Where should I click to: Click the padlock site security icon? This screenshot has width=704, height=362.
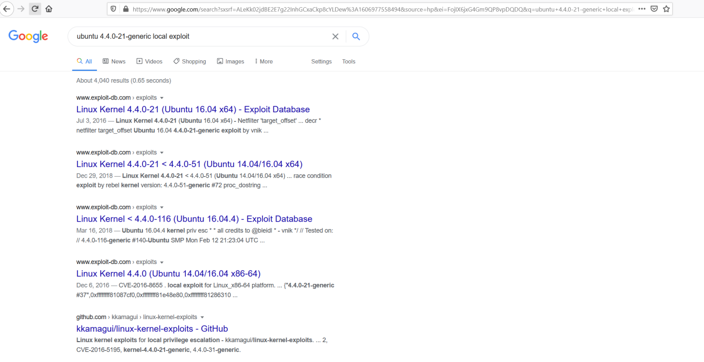pyautogui.click(x=126, y=9)
